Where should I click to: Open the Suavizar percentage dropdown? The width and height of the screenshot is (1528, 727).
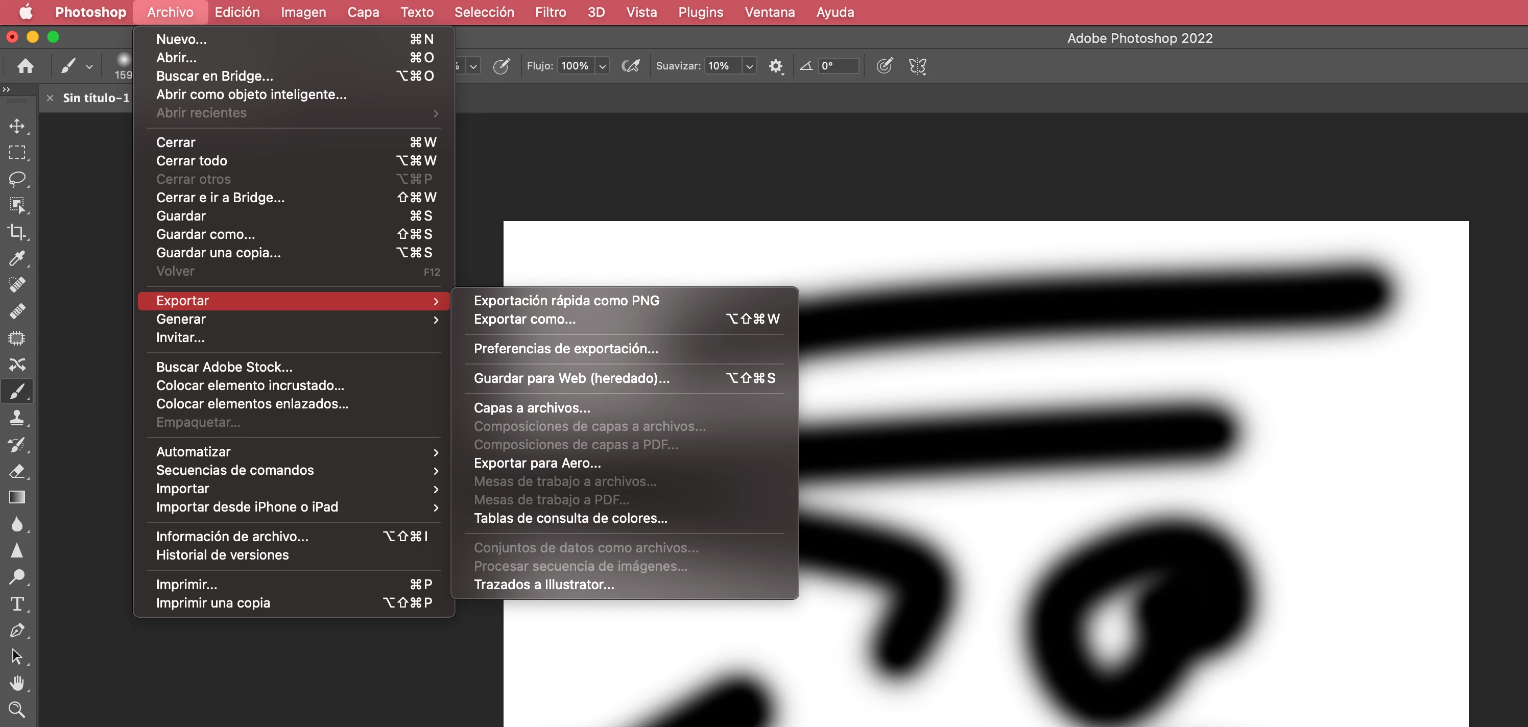(749, 66)
